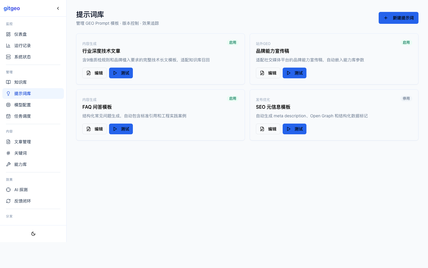Collapse the sidebar with the chevron
Image resolution: width=428 pixels, height=268 pixels.
58,8
